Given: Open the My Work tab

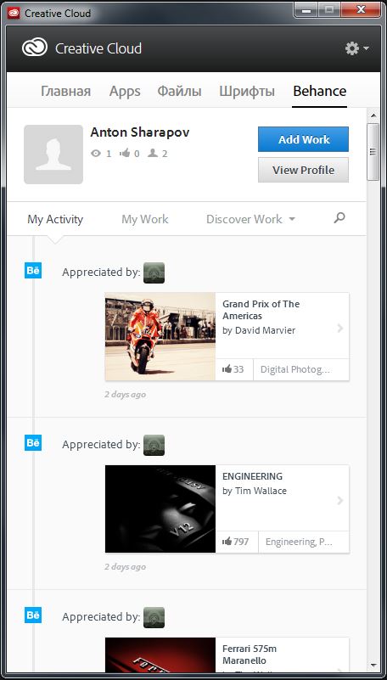Looking at the screenshot, I should click(145, 219).
